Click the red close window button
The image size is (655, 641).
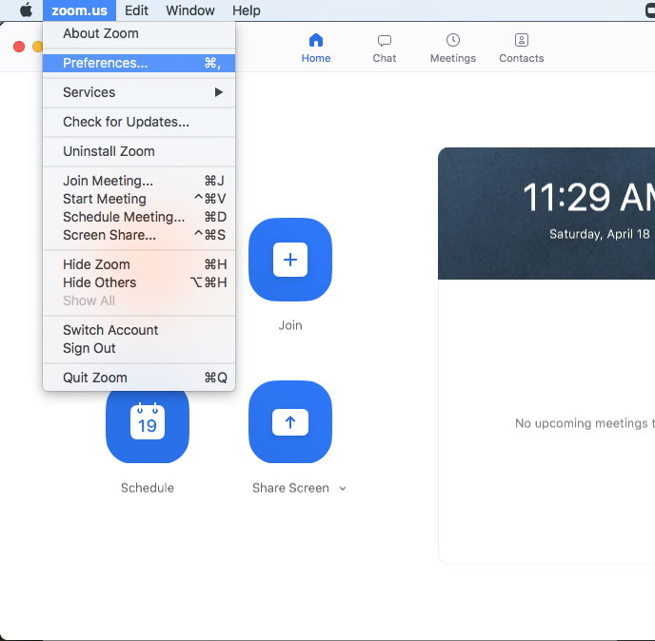(19, 47)
